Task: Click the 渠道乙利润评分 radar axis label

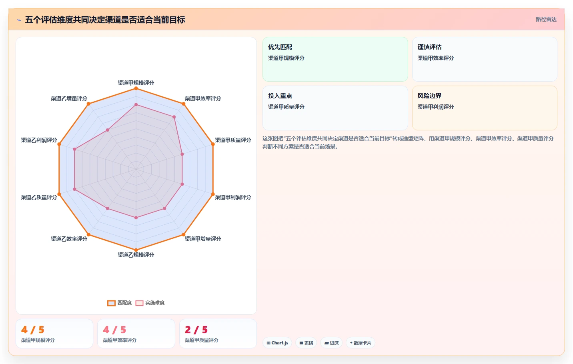Action: (x=39, y=140)
